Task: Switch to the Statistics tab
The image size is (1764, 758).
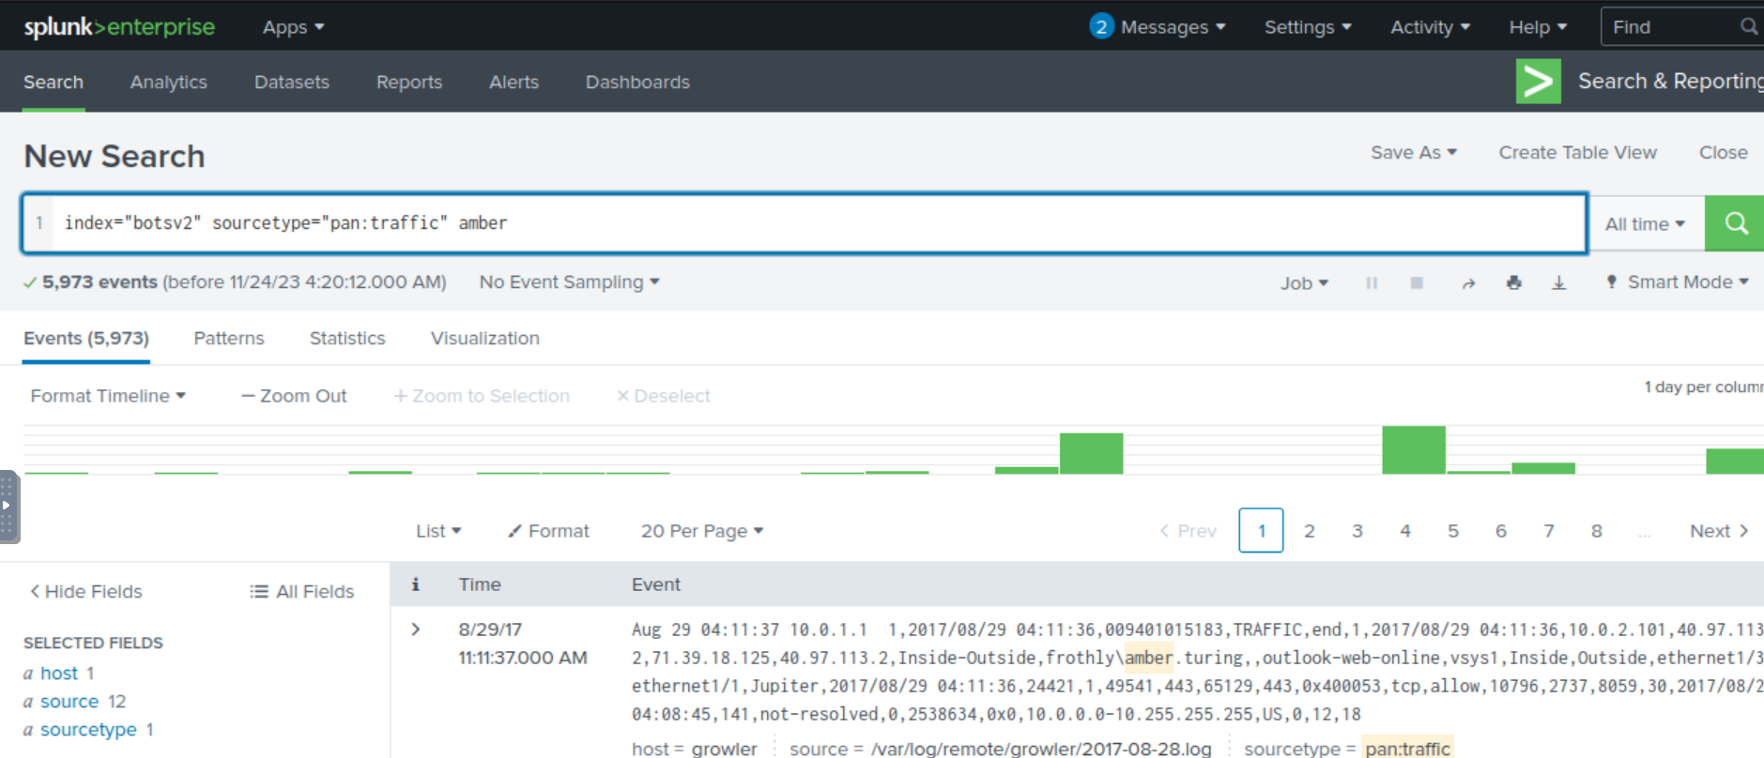Action: click(347, 338)
